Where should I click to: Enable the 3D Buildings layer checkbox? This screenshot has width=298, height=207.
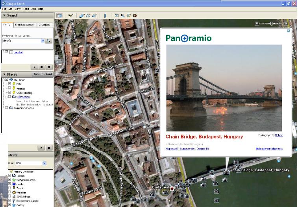coord(9,196)
